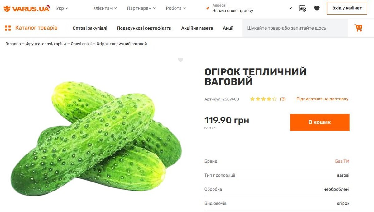Open the Акційна газета menu item
The width and height of the screenshot is (374, 212).
tap(197, 28)
